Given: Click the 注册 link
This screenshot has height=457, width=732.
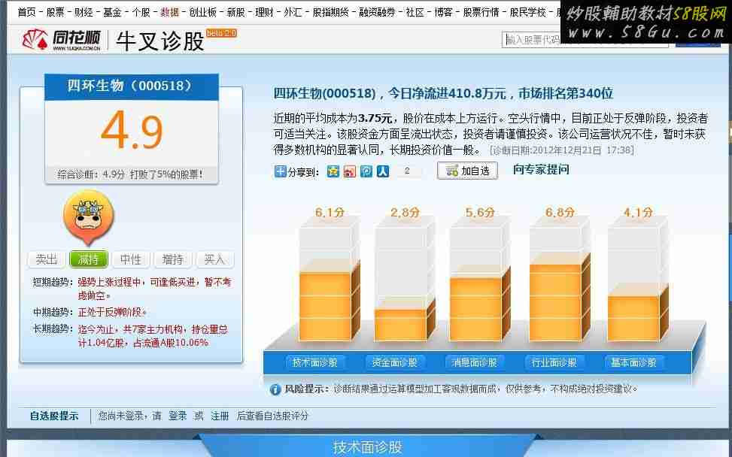Looking at the screenshot, I should [x=220, y=416].
